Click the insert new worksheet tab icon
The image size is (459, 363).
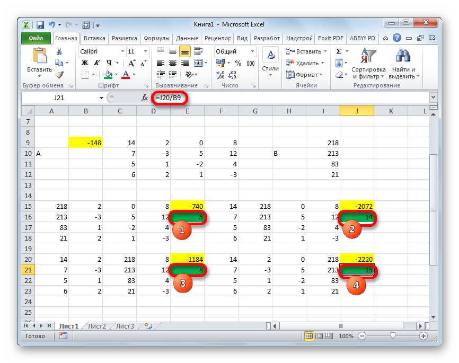coord(149,326)
